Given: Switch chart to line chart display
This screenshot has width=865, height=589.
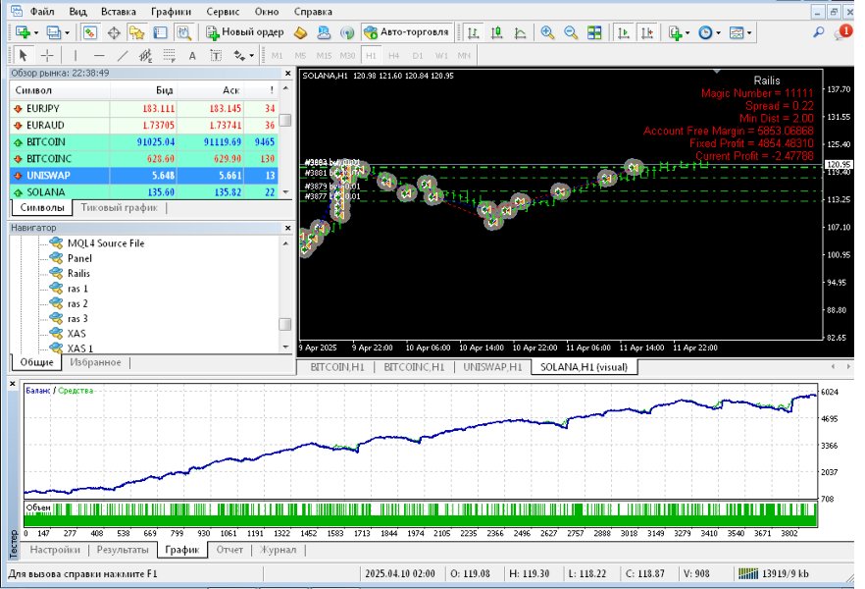Looking at the screenshot, I should pyautogui.click(x=521, y=31).
